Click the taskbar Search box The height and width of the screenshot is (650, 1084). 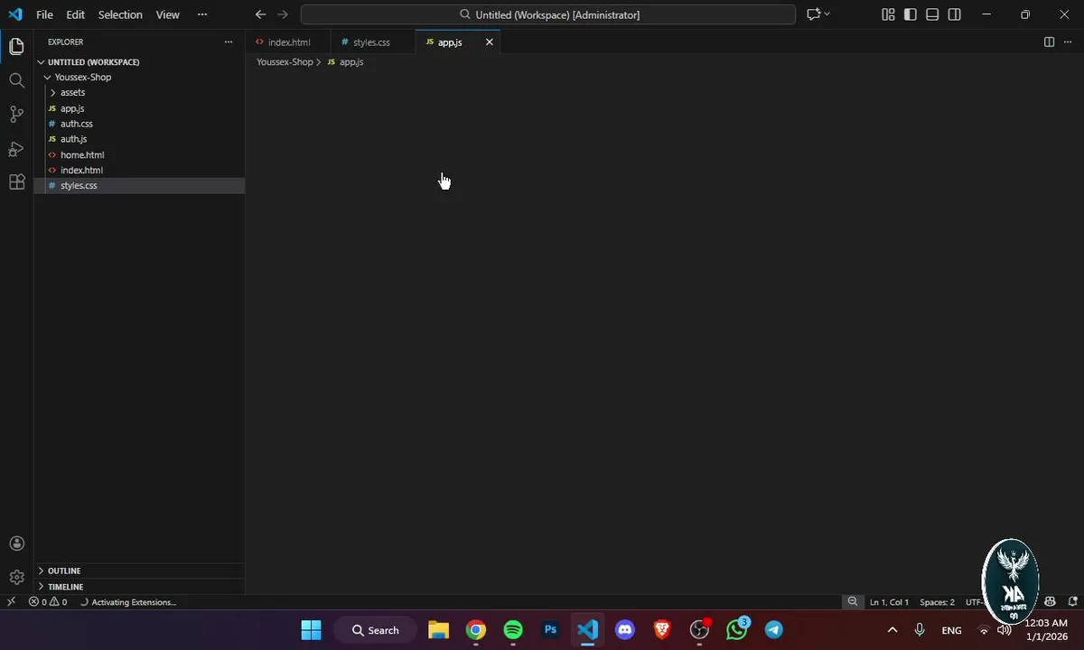[x=375, y=630]
